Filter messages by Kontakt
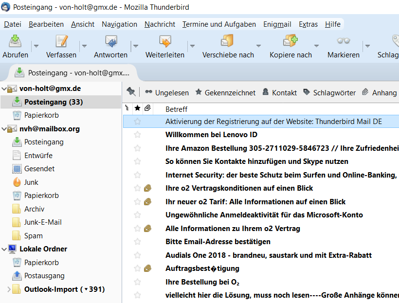 (279, 92)
